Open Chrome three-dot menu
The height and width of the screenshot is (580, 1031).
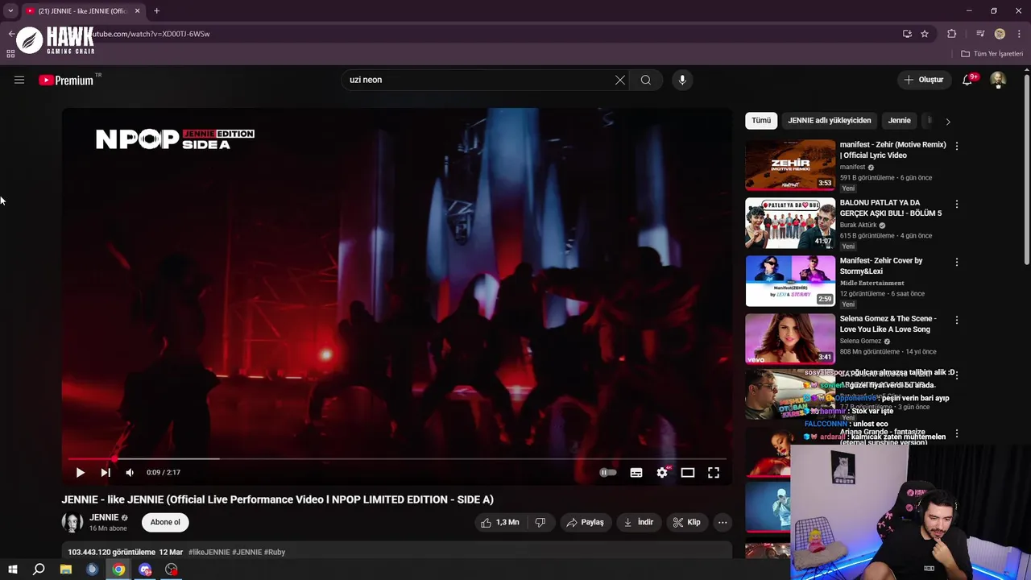(x=1020, y=34)
